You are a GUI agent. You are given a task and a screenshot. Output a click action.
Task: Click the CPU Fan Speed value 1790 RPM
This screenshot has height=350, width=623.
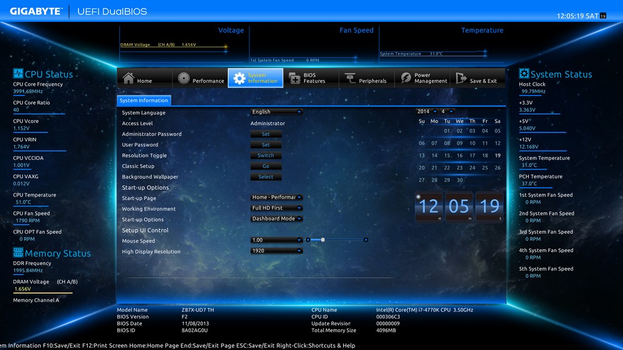[28, 221]
